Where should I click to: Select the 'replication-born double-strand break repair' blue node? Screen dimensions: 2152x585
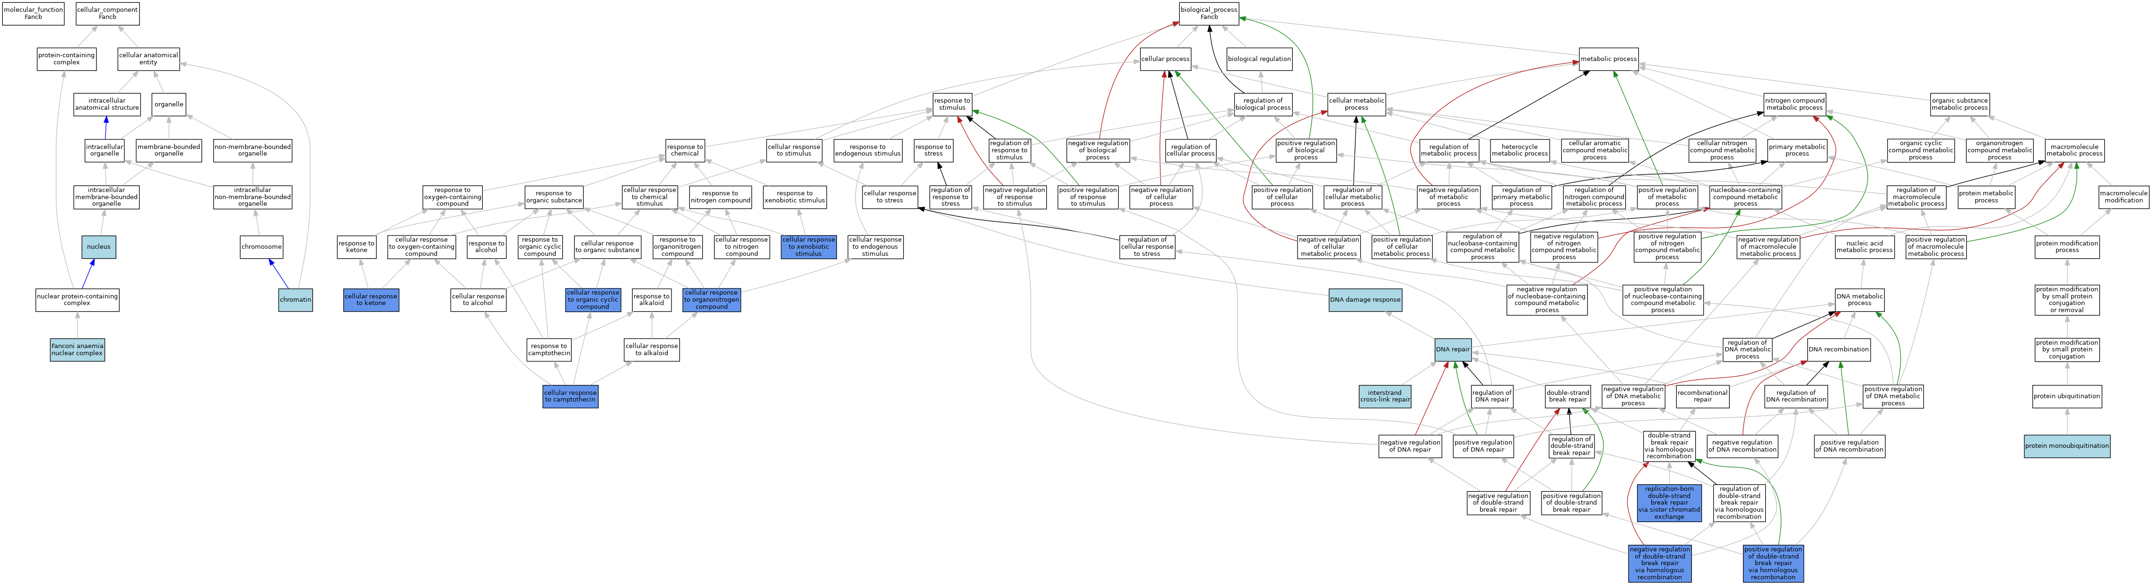click(1669, 503)
